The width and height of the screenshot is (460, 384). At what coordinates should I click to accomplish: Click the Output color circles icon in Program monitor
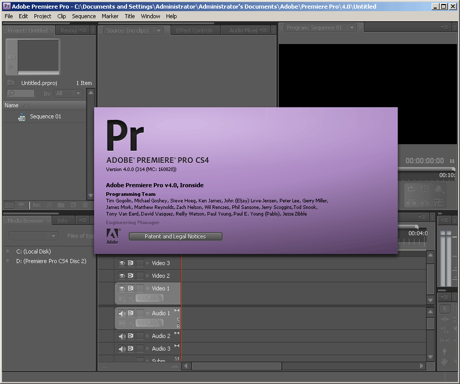[x=439, y=189]
